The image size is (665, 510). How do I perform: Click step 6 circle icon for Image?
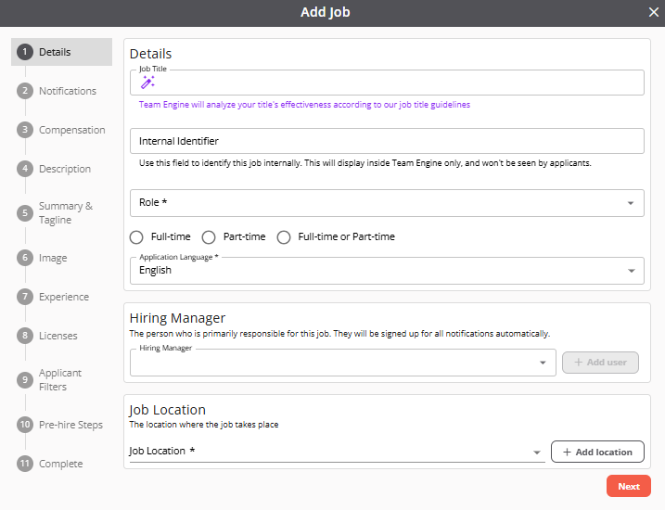[25, 258]
